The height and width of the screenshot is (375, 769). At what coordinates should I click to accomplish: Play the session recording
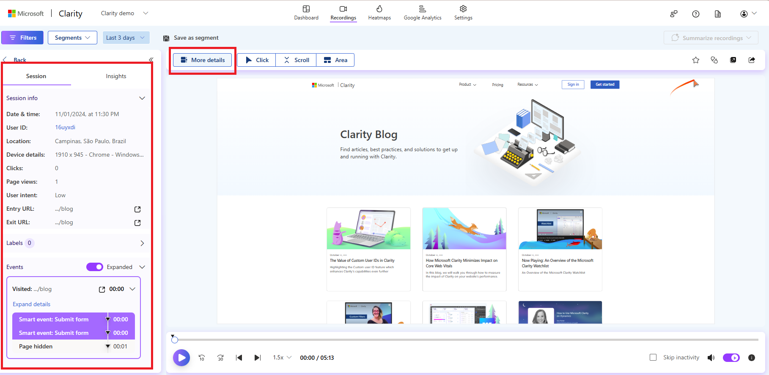click(x=181, y=358)
